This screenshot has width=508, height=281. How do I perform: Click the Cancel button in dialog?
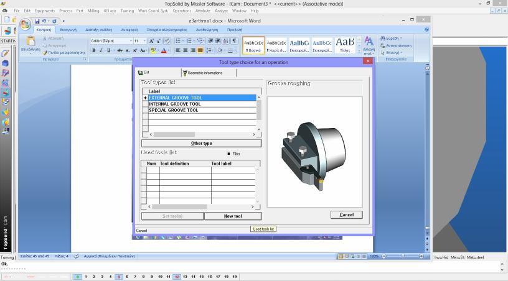point(346,214)
